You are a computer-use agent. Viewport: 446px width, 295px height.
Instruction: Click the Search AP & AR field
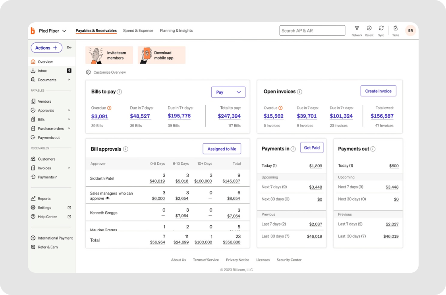click(312, 30)
